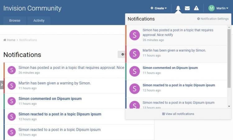The height and width of the screenshot is (140, 233).
Task: Open the notifications bell icon
Action: (x=178, y=8)
